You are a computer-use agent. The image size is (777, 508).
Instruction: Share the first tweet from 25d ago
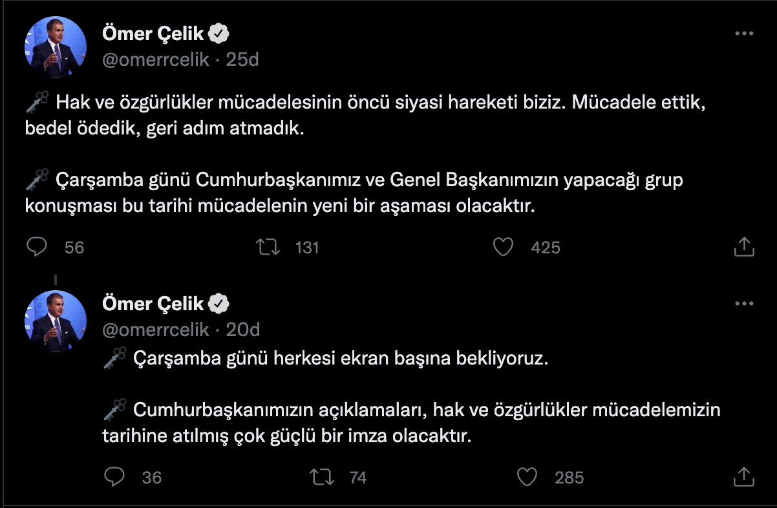[744, 246]
